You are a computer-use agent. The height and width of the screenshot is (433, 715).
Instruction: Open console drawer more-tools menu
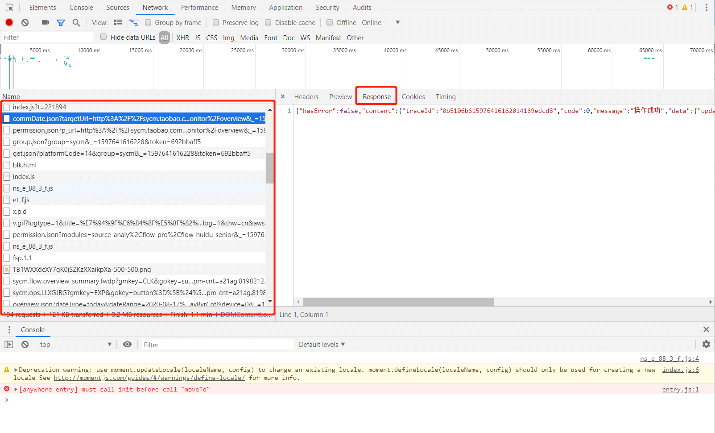pyautogui.click(x=9, y=329)
